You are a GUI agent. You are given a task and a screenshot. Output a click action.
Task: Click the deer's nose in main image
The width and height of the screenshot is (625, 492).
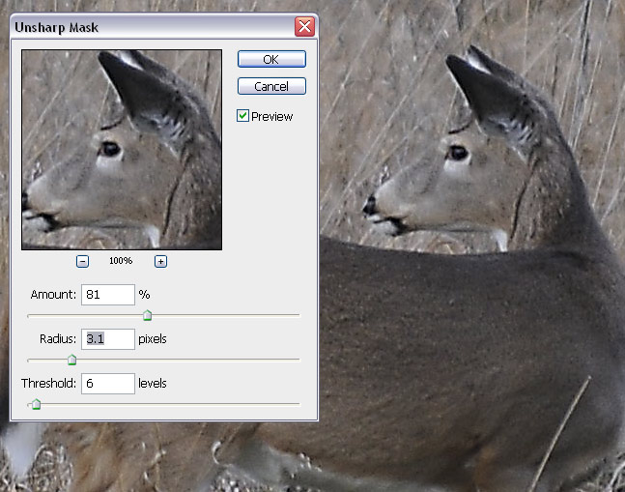pyautogui.click(x=369, y=205)
